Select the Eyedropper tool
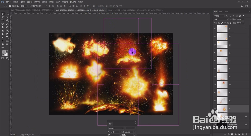This screenshot has width=251, height=136. [7, 20]
